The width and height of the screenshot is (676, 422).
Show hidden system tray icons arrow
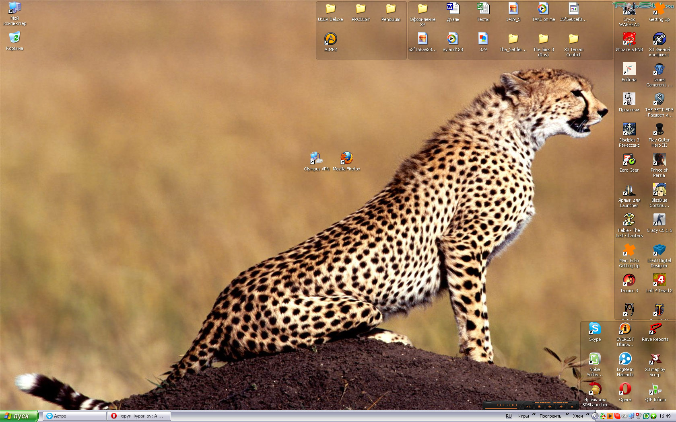click(595, 416)
